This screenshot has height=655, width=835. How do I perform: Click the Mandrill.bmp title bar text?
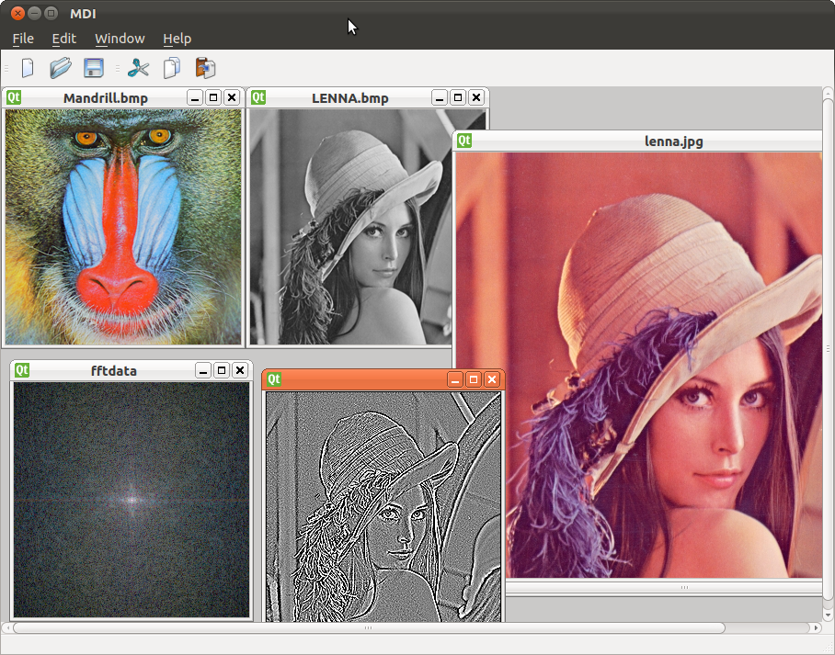coord(106,98)
